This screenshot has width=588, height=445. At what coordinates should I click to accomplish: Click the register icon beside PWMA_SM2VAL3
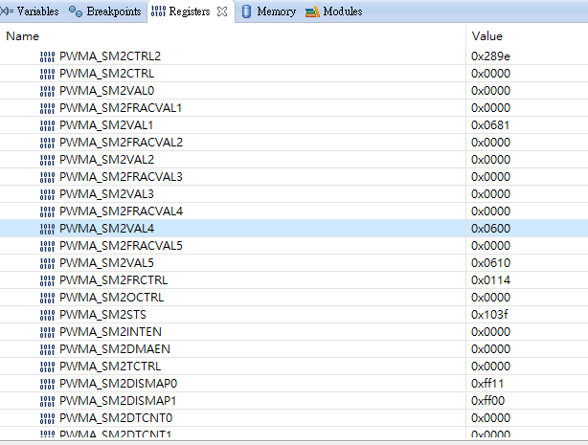47,194
